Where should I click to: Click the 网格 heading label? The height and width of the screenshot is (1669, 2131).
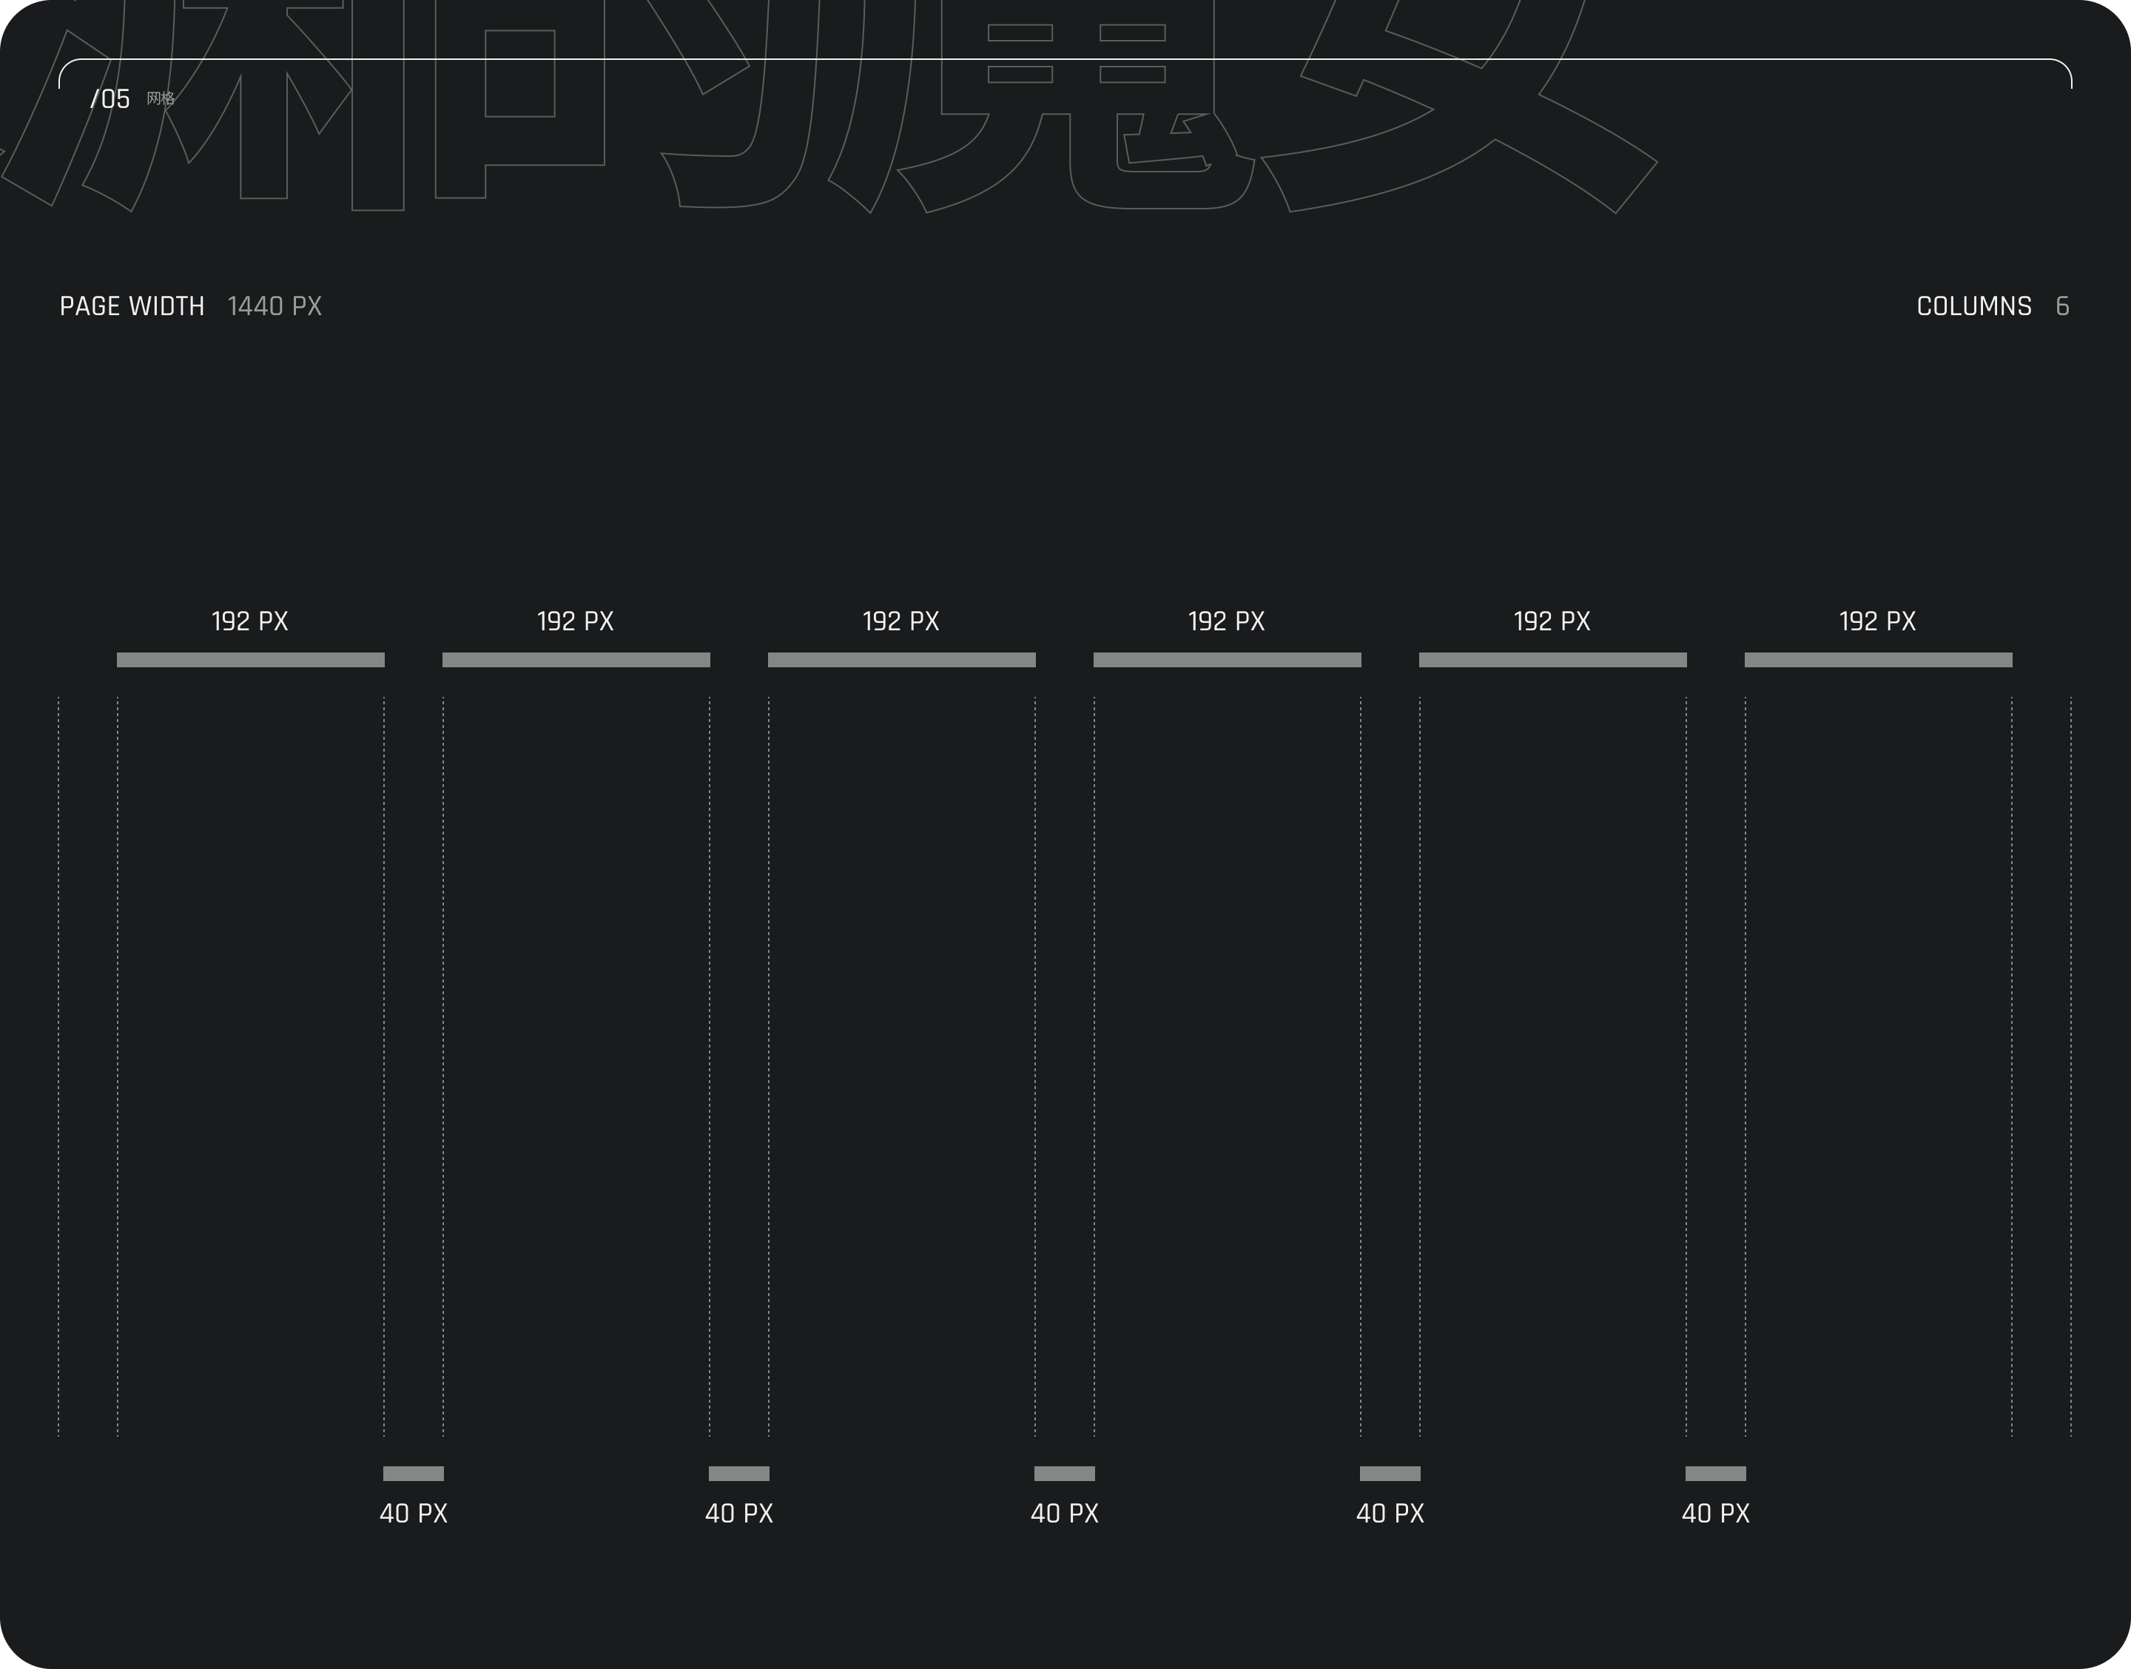click(161, 98)
